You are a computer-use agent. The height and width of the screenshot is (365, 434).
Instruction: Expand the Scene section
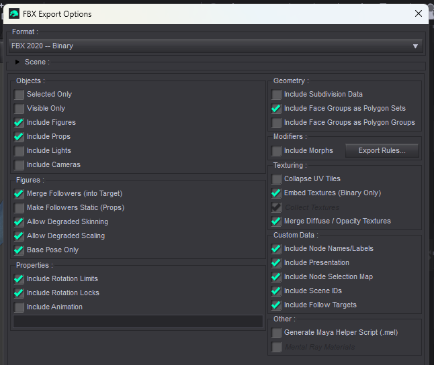(x=17, y=62)
